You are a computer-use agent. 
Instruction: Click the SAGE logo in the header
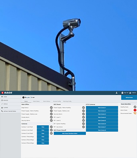coord(7,93)
